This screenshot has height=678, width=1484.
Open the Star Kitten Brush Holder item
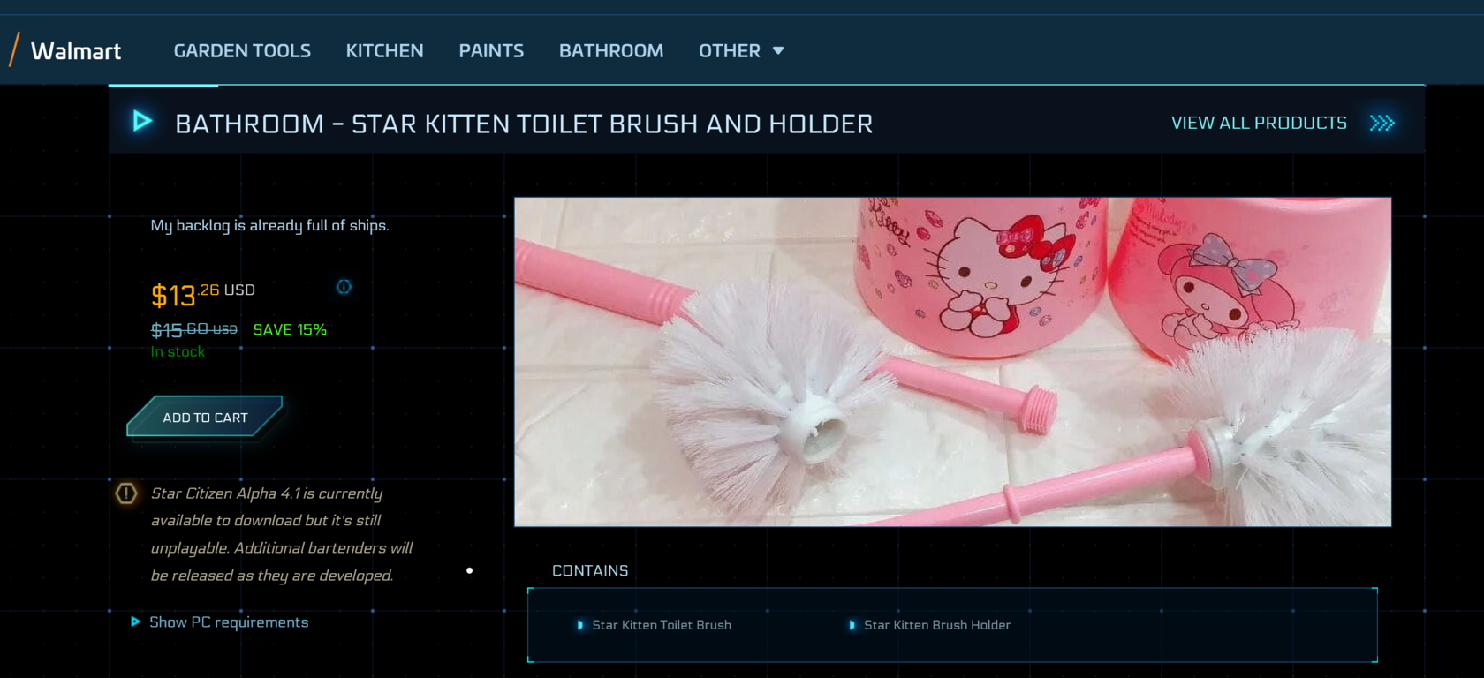click(937, 625)
